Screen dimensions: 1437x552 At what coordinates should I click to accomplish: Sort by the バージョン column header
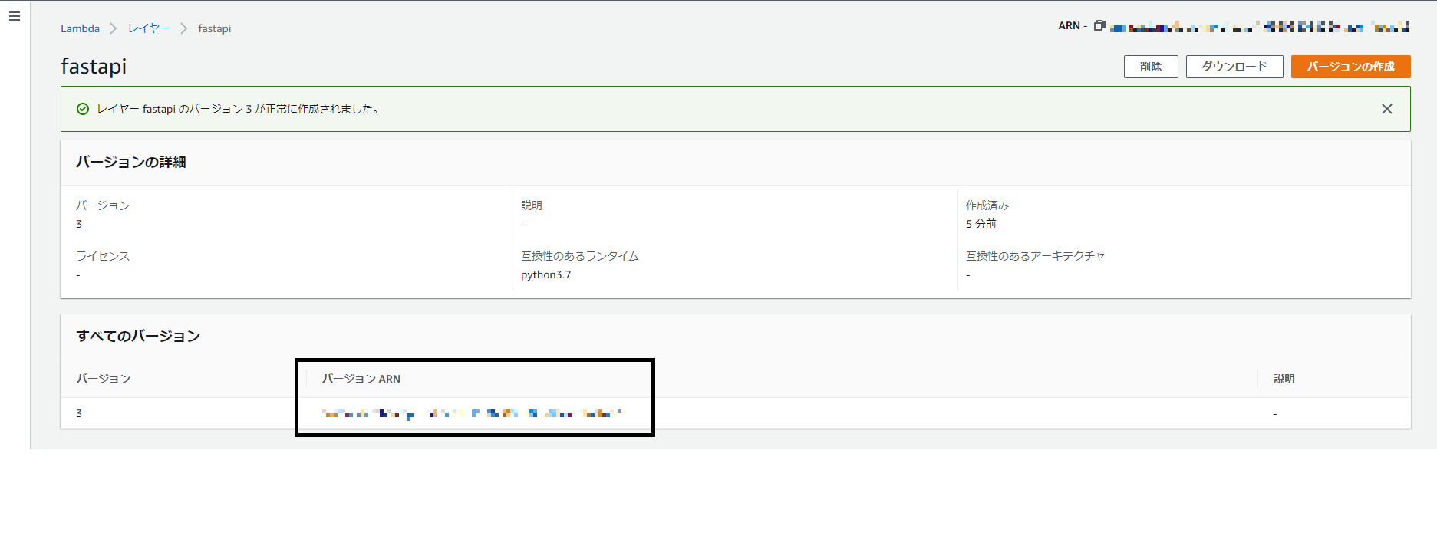click(104, 379)
